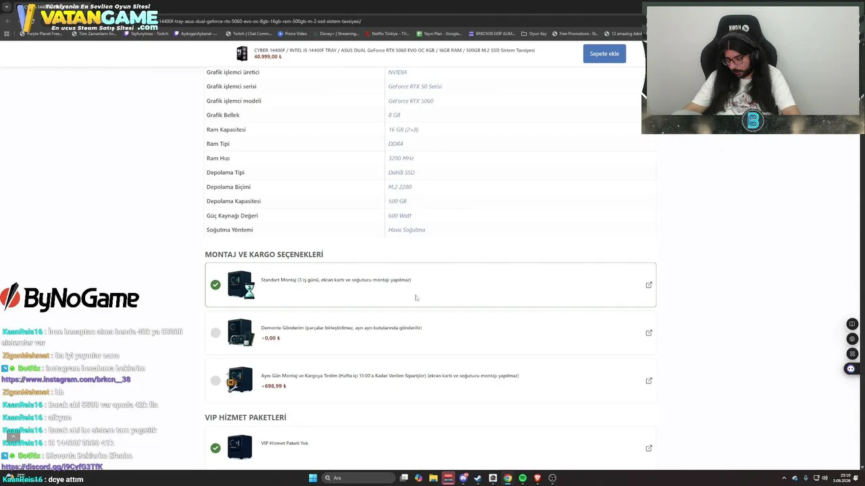
Task: Launch Copilot from the taskbar
Action: click(419, 478)
